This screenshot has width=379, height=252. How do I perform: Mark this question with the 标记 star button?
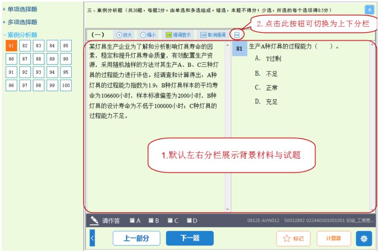tap(293, 238)
